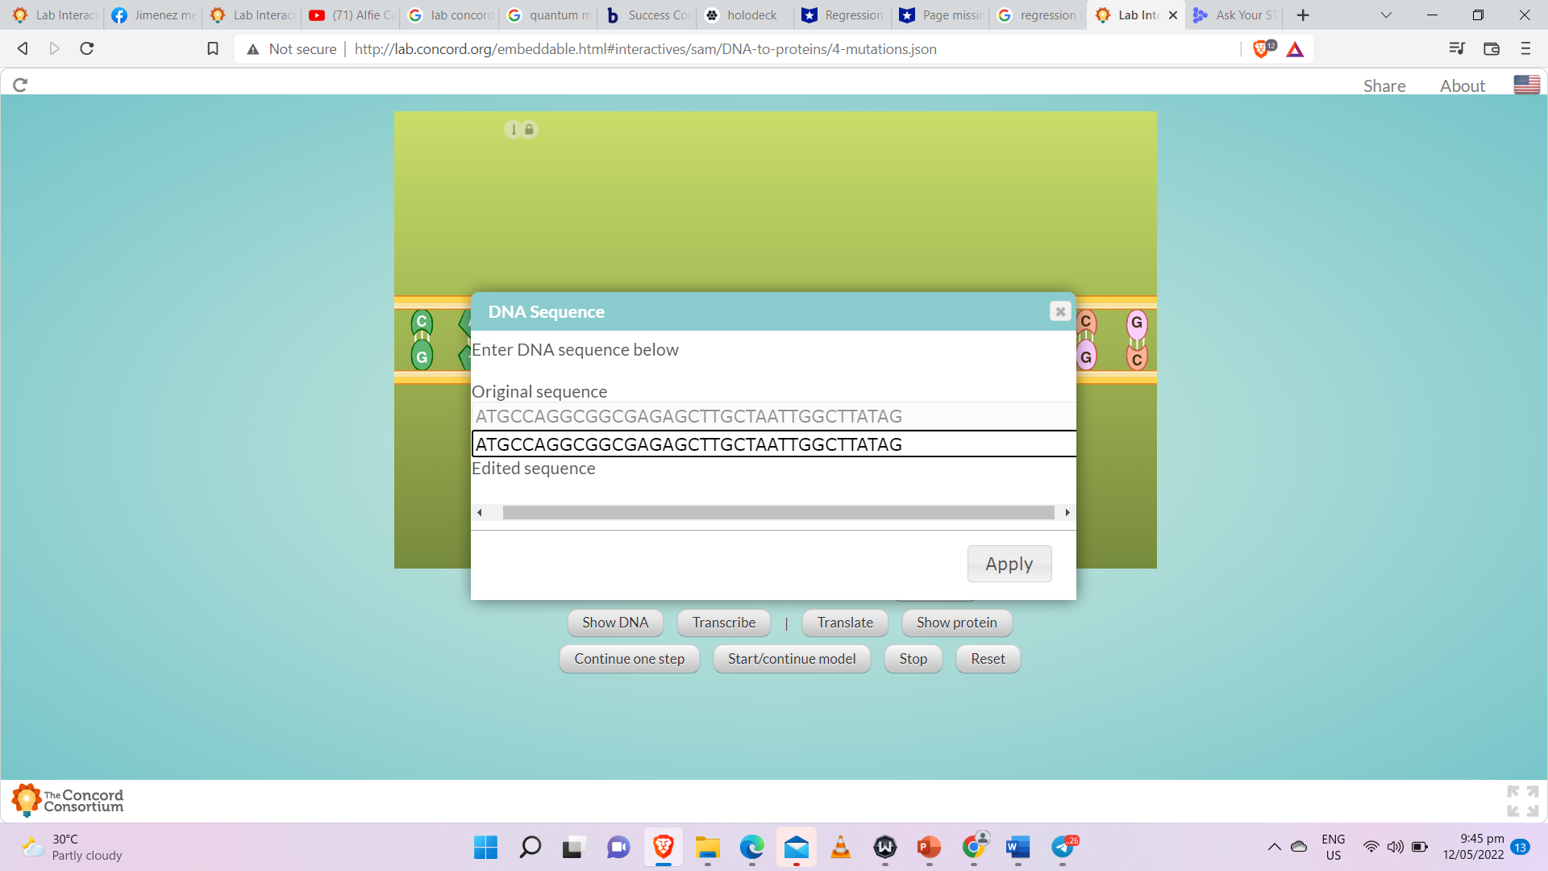Toggle the padlock lock in the simulation

[x=530, y=129]
